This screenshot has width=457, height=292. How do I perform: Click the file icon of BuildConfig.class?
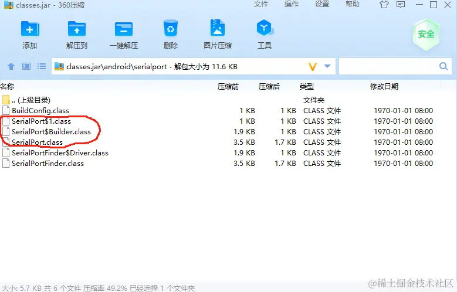coord(6,111)
